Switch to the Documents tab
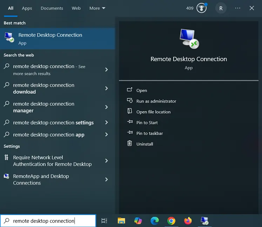This screenshot has width=262, height=227. 52,8
